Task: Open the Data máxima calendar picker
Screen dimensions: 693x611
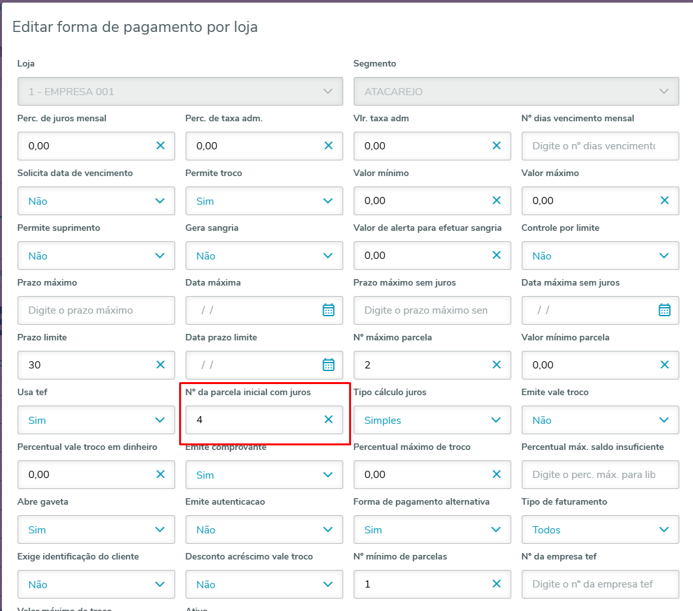Action: (x=328, y=310)
